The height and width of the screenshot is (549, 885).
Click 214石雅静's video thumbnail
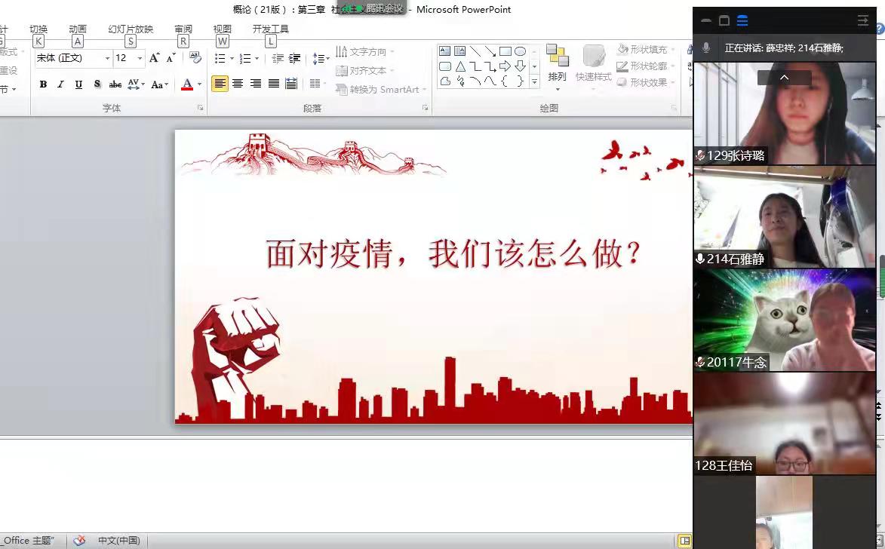click(x=785, y=217)
